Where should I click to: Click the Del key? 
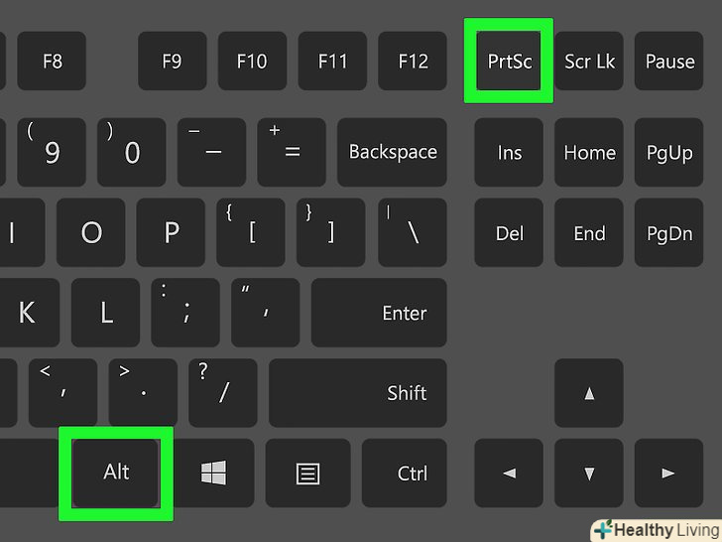coord(509,232)
